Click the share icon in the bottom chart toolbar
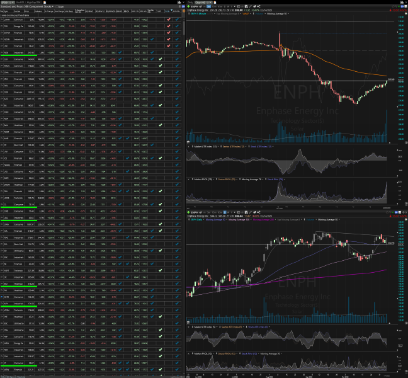The image size is (408, 378). point(259,212)
